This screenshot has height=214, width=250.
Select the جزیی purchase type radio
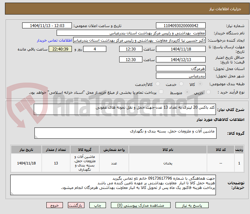click(208, 92)
